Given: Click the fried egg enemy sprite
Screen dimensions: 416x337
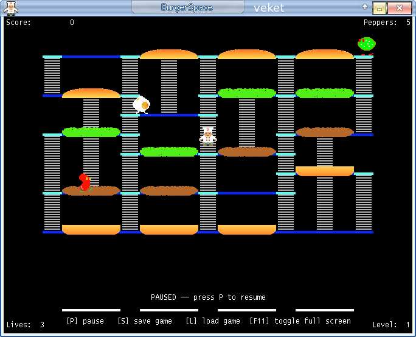Looking at the screenshot, I should [142, 105].
